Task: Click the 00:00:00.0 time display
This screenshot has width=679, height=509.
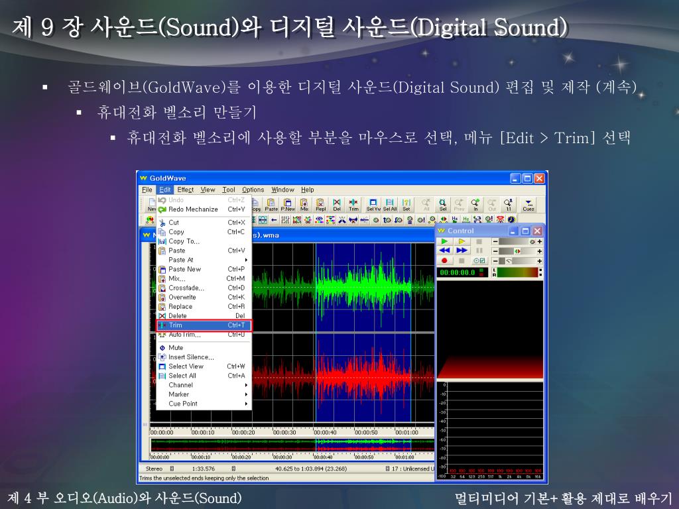Action: click(462, 272)
